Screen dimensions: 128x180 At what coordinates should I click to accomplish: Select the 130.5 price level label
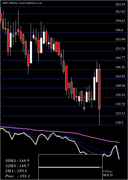[x=119, y=123]
